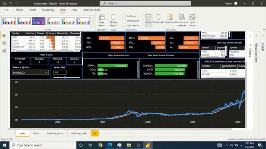Add a new page with plus button
The height and width of the screenshot is (149, 266).
click(x=95, y=133)
